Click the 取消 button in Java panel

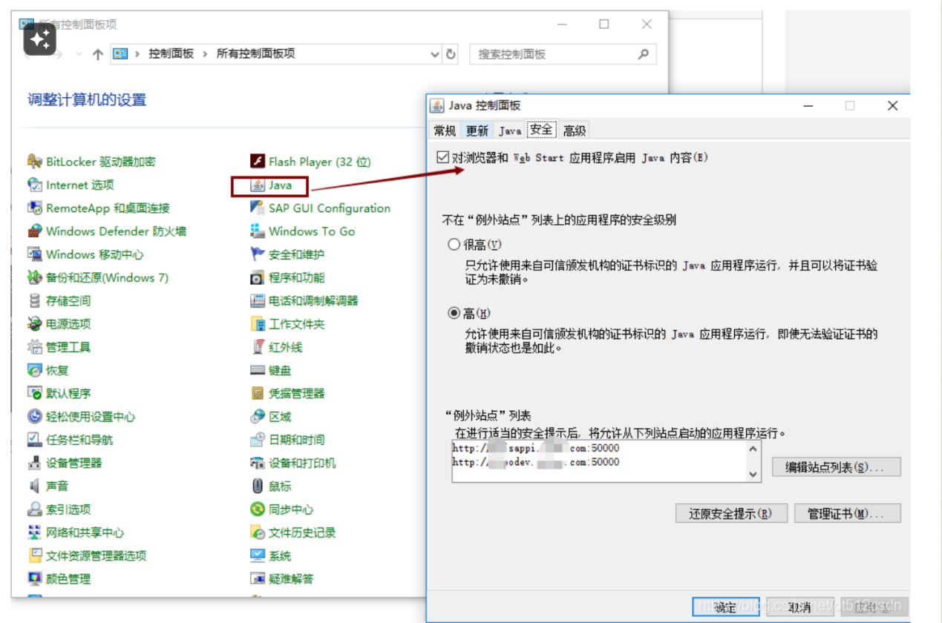click(799, 607)
